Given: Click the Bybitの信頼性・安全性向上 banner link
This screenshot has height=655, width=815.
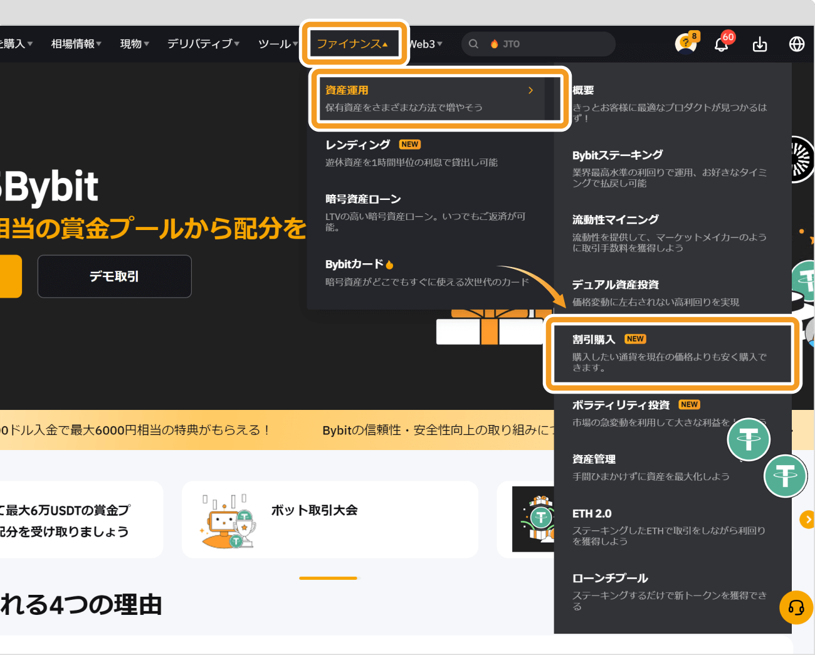Looking at the screenshot, I should [438, 430].
